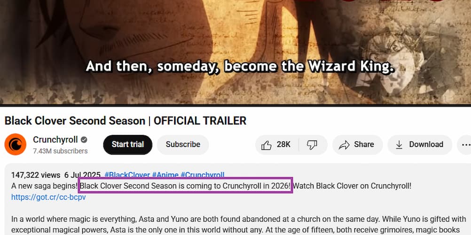Like the video with thumbs-up icon
471x235 pixels.
(x=266, y=145)
